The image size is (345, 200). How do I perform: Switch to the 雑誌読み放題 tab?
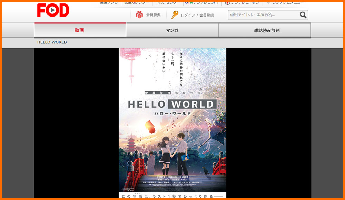click(x=265, y=30)
